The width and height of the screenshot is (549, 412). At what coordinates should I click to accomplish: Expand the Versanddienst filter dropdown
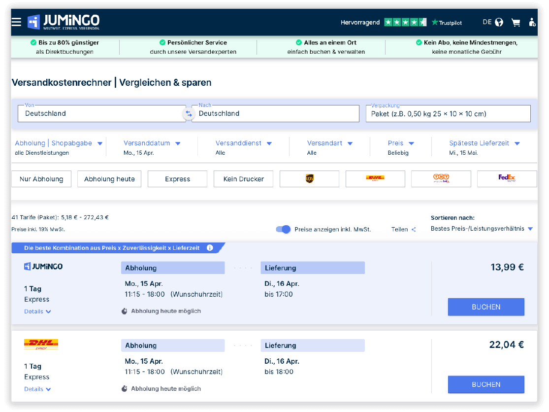coord(243,143)
